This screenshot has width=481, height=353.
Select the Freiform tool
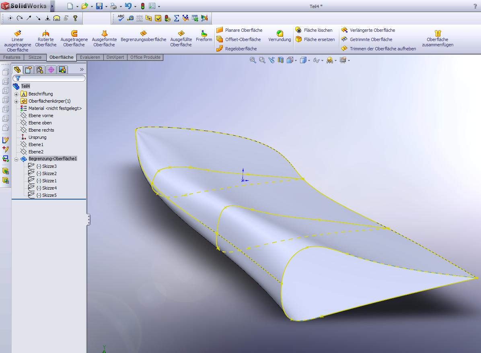[x=204, y=36]
